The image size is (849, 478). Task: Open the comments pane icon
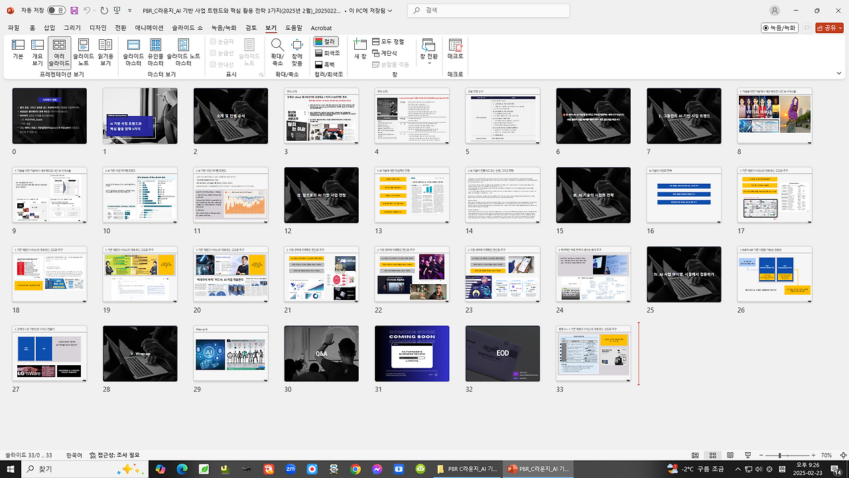point(807,28)
